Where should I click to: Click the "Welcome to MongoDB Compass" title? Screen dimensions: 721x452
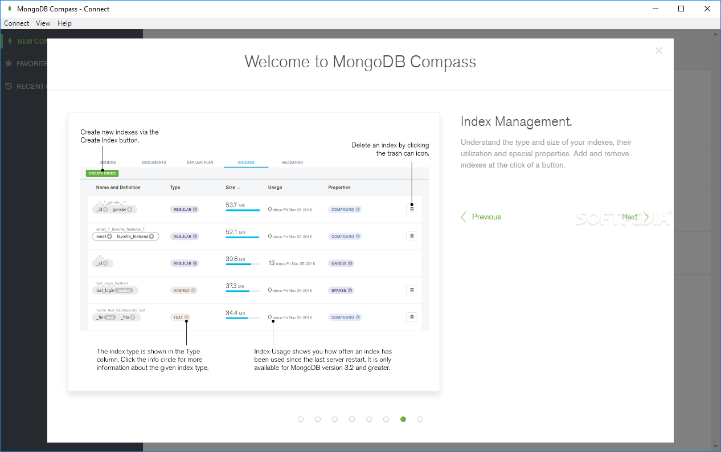[360, 62]
